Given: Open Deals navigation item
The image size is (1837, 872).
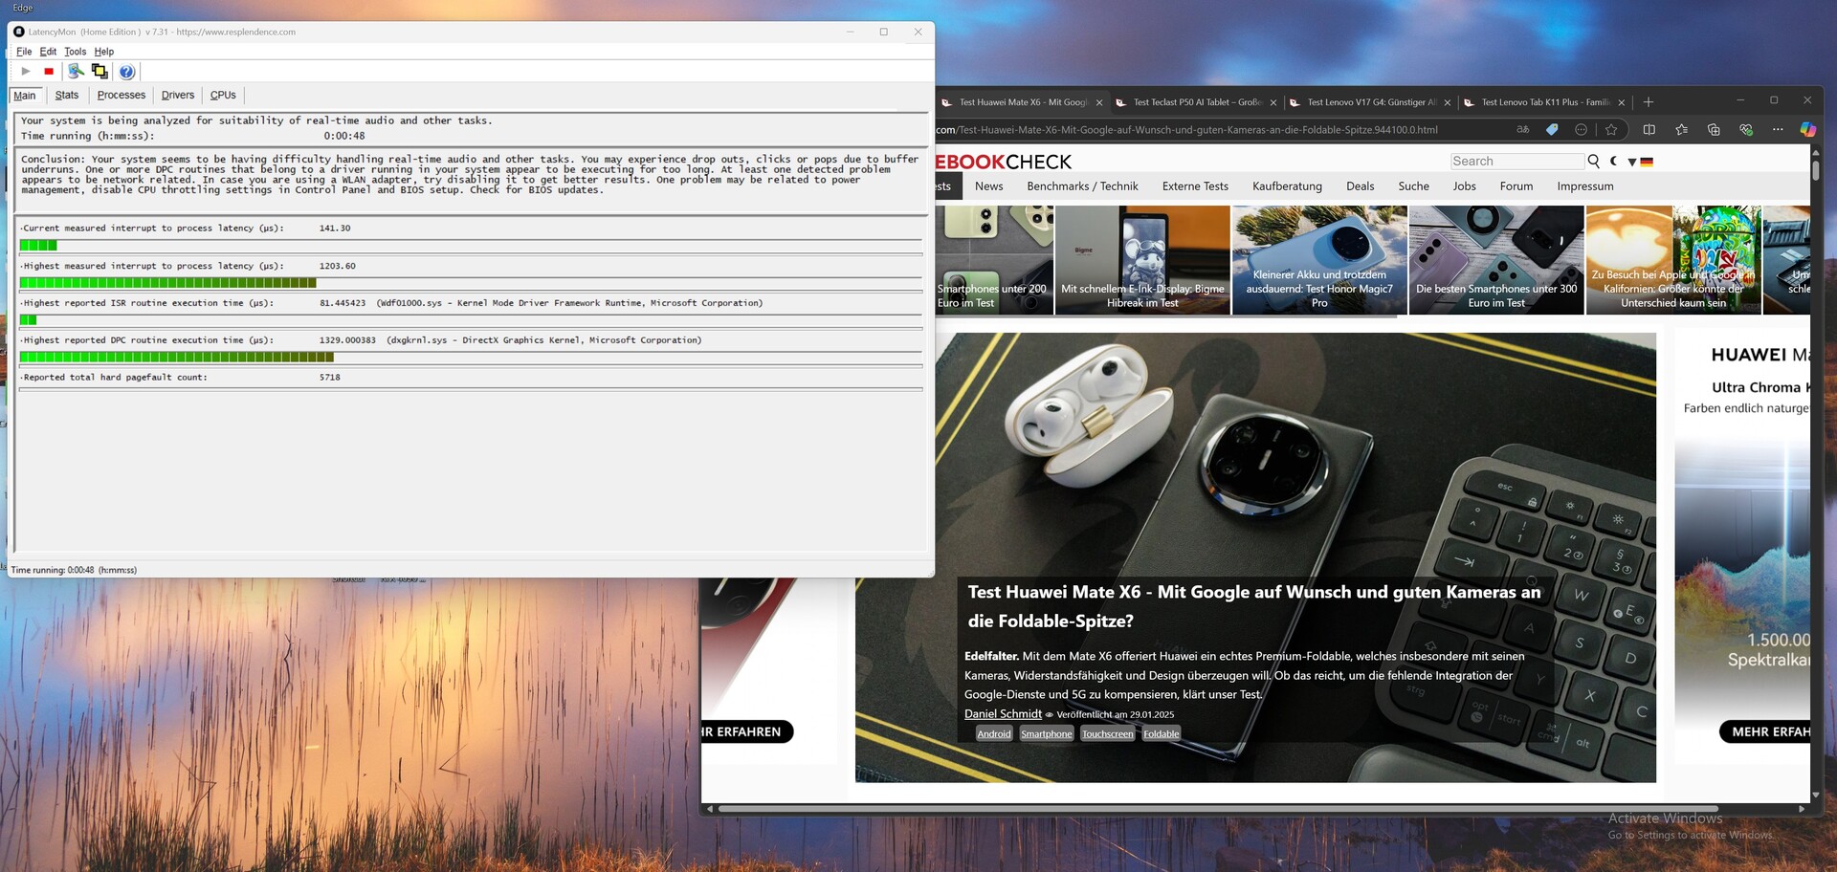Looking at the screenshot, I should coord(1360,186).
